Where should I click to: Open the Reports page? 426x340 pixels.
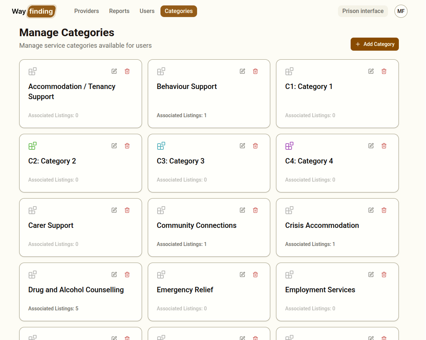(x=119, y=11)
